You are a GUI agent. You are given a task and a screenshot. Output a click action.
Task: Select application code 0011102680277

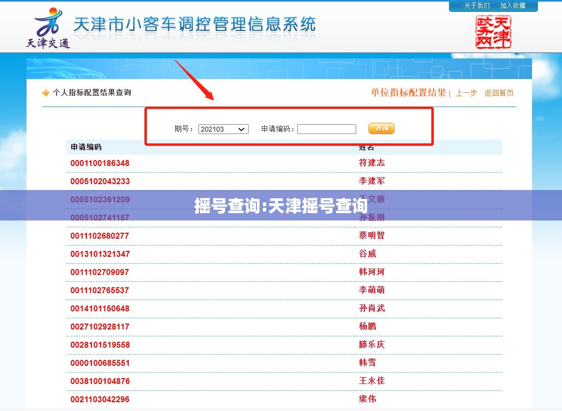click(x=99, y=236)
